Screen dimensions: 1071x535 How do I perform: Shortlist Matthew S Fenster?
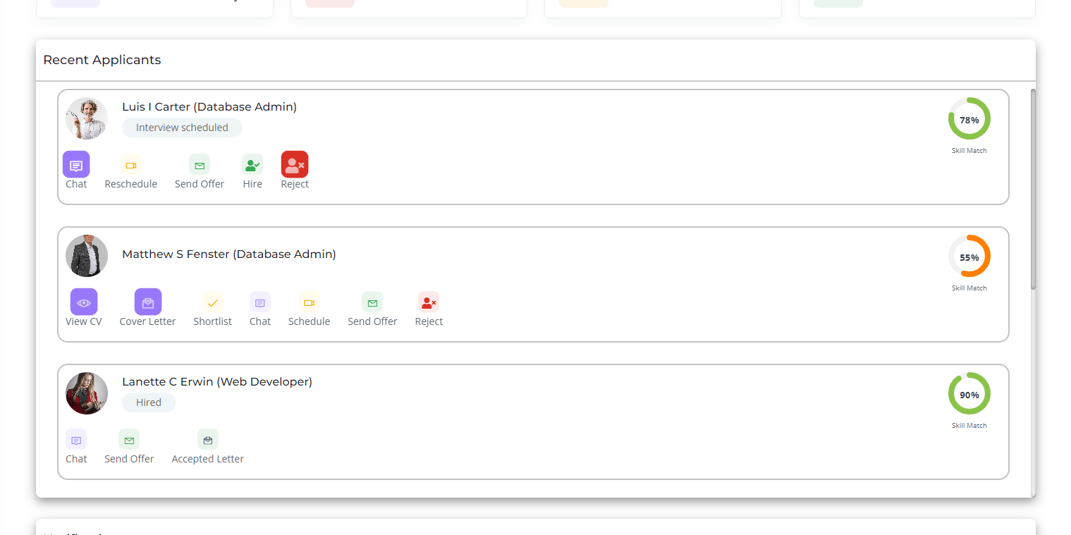tap(213, 302)
